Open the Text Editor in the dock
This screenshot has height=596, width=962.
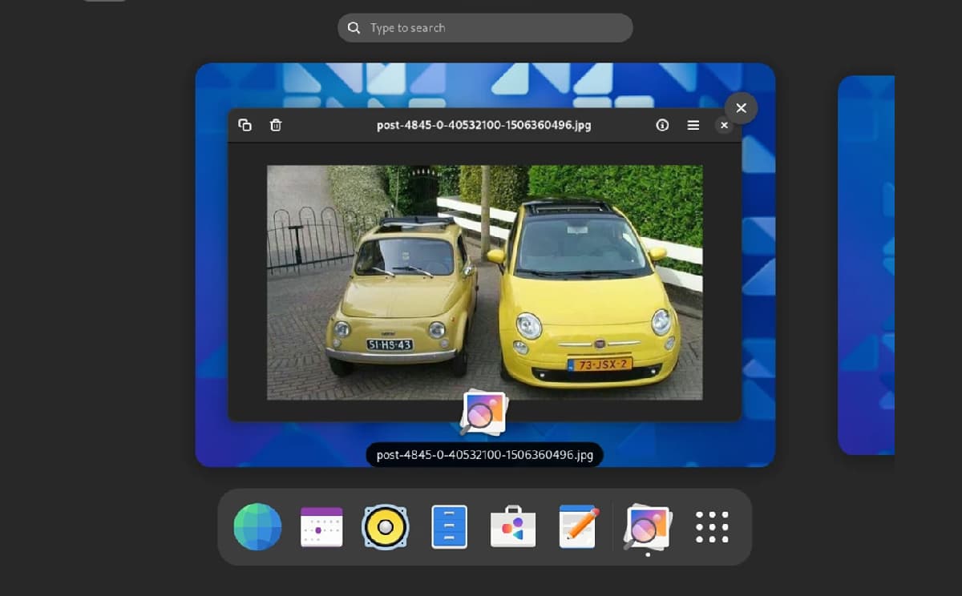click(578, 527)
